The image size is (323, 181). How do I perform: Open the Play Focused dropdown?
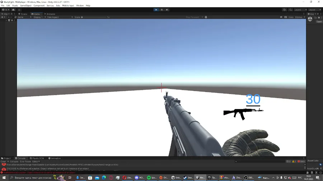point(194,17)
